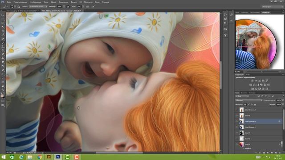Show the Слой 6 layer

click(236, 139)
